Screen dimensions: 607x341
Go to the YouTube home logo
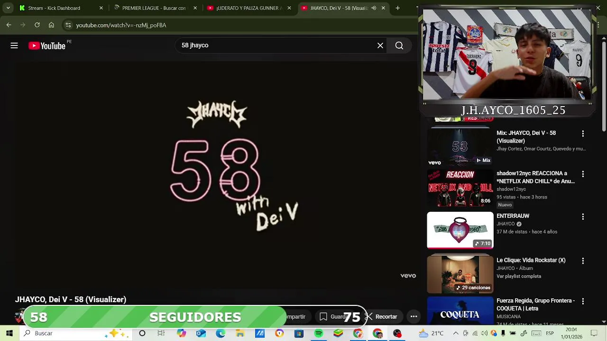[x=46, y=45]
